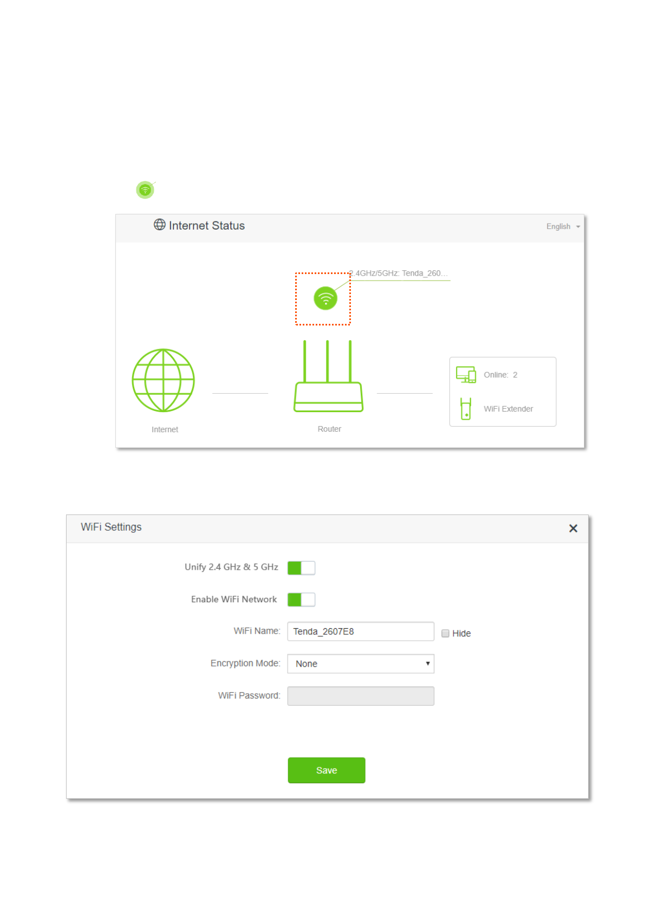This screenshot has height=912, width=645.
Task: Click the Online: 2 devices text
Action: [x=500, y=375]
